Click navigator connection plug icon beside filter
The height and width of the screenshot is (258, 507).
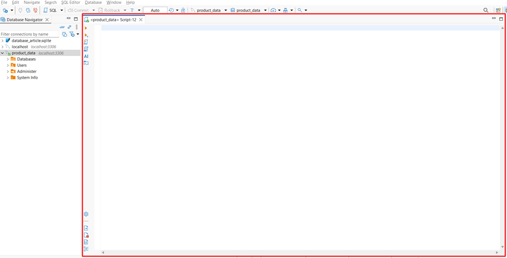click(x=64, y=34)
